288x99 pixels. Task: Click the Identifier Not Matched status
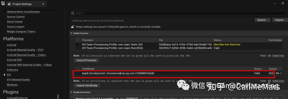coord(227,45)
